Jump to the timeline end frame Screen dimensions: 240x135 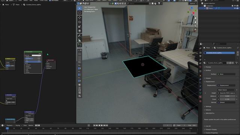(x=107, y=125)
